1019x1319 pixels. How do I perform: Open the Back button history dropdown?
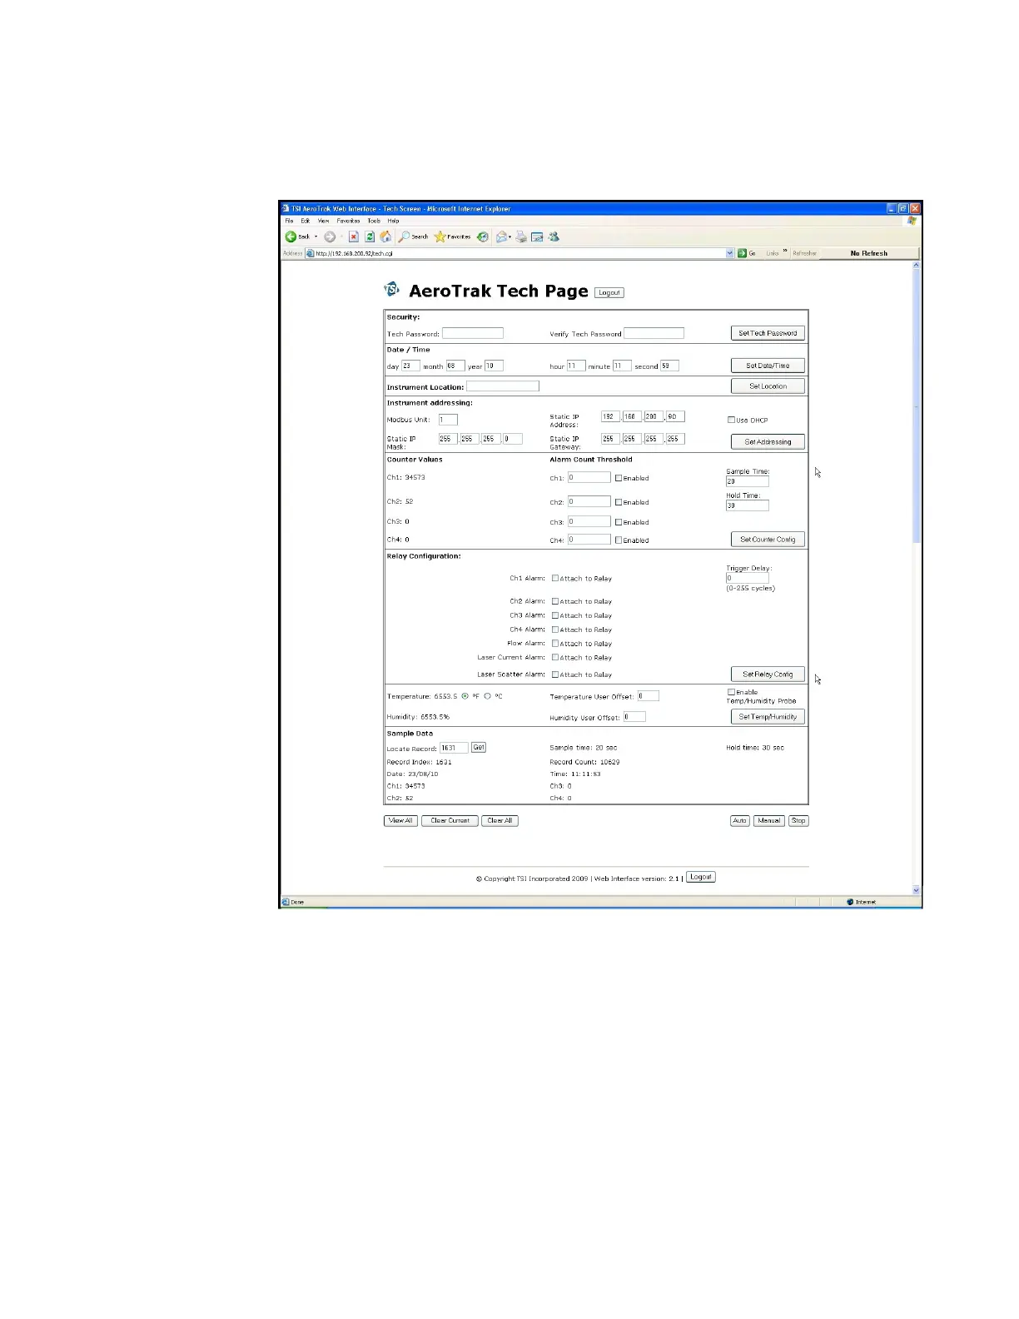(316, 236)
